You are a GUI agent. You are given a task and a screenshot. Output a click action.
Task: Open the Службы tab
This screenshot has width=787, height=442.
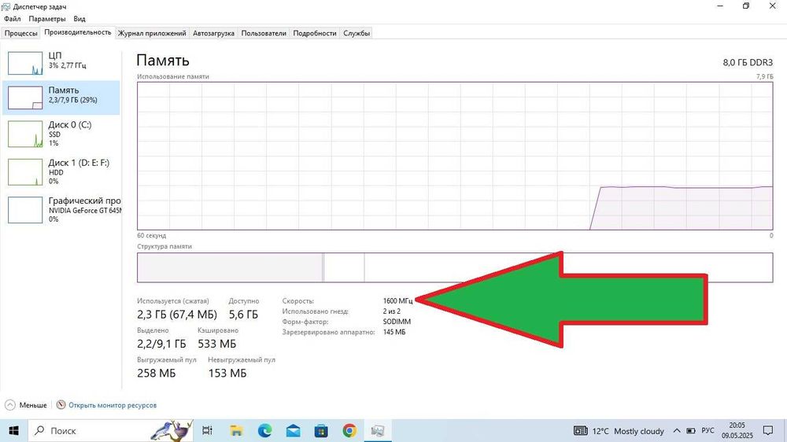(357, 33)
